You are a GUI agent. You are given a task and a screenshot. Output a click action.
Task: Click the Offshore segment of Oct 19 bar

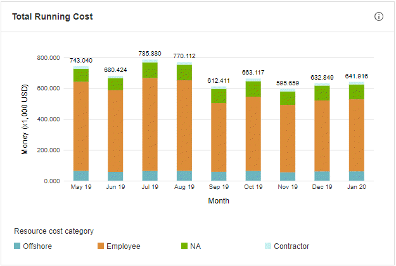(x=253, y=176)
